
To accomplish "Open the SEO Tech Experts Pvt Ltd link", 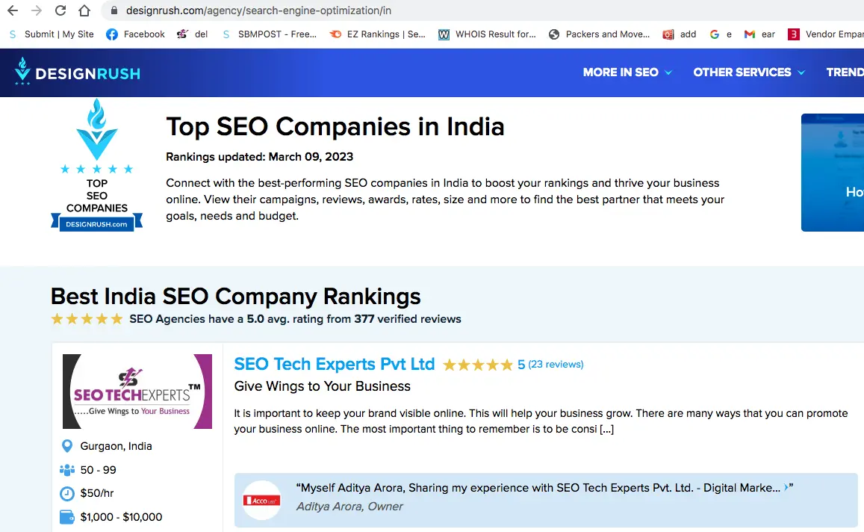I will click(x=334, y=364).
